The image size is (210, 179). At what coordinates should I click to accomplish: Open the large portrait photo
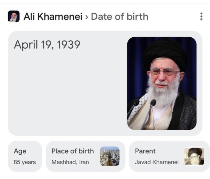[162, 83]
